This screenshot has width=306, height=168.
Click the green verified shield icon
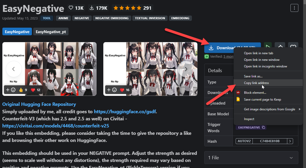(207, 57)
